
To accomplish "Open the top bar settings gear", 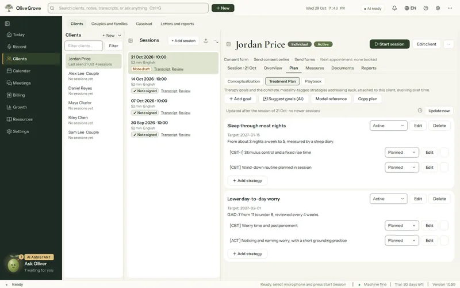I will coord(438,8).
